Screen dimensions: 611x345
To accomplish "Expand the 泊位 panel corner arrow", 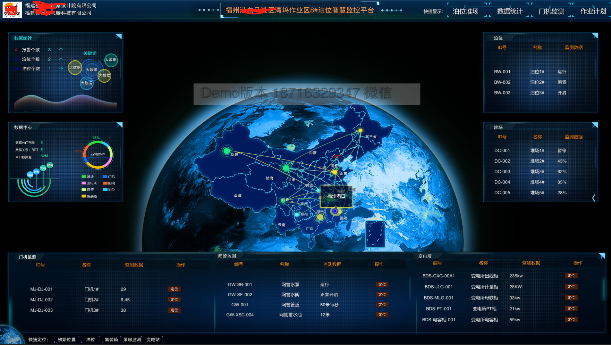I will [594, 36].
